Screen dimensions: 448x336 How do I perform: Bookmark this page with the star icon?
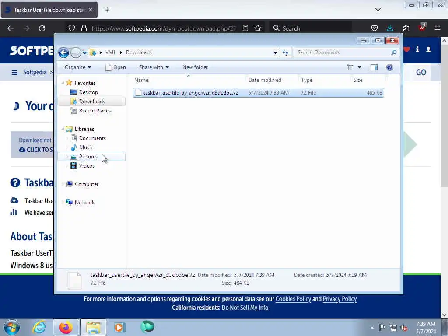258,28
